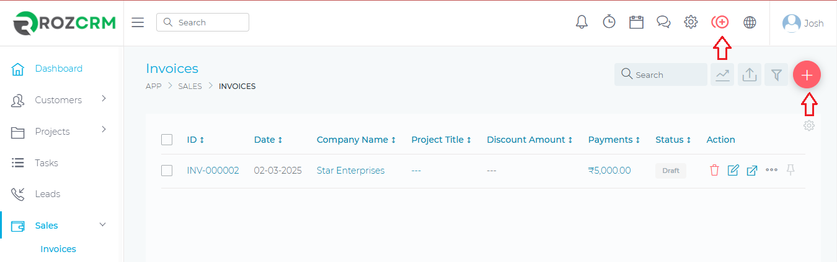
Task: Toggle the select-all invoices checkbox
Action: point(167,140)
